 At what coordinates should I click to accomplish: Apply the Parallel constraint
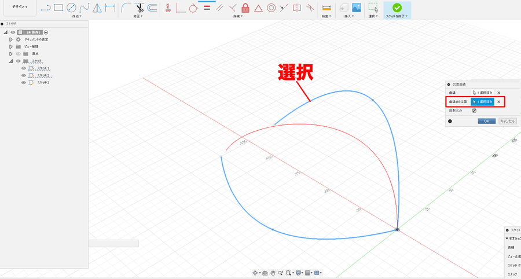click(219, 8)
